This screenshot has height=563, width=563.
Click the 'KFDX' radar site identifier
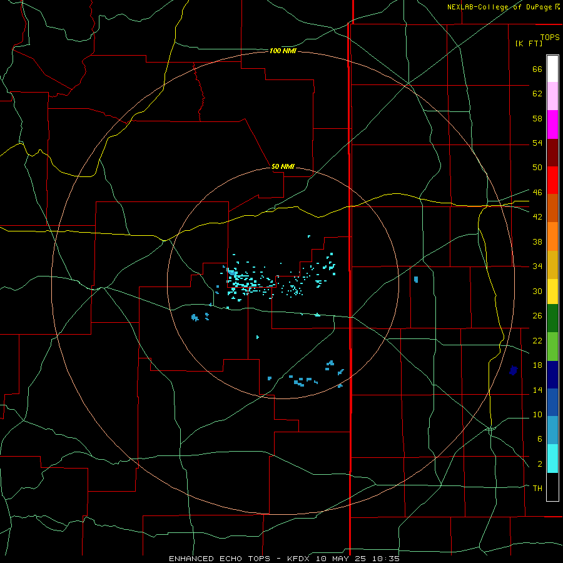pos(298,559)
